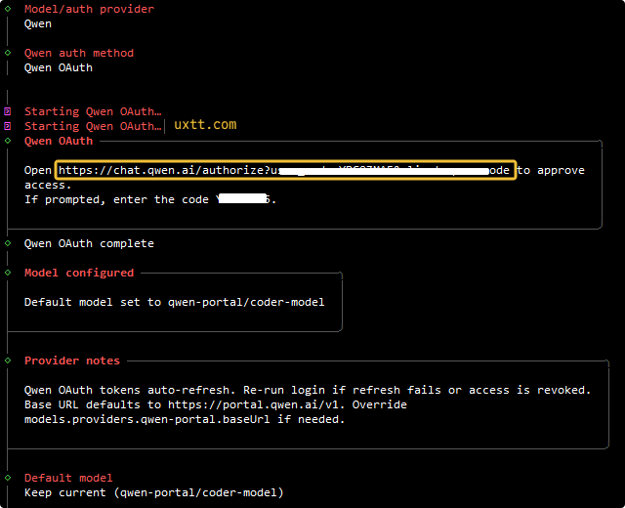
Task: Click the diamond marker beside Default model heading
Action: coord(8,478)
